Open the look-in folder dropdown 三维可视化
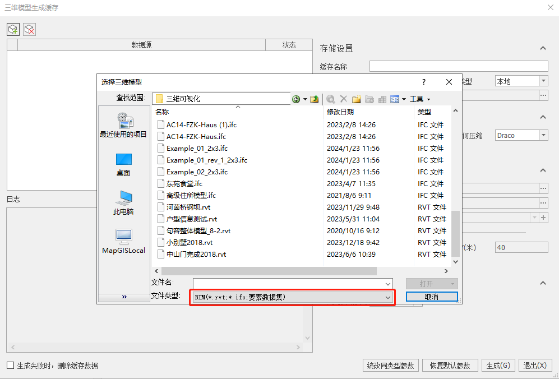 pos(223,99)
